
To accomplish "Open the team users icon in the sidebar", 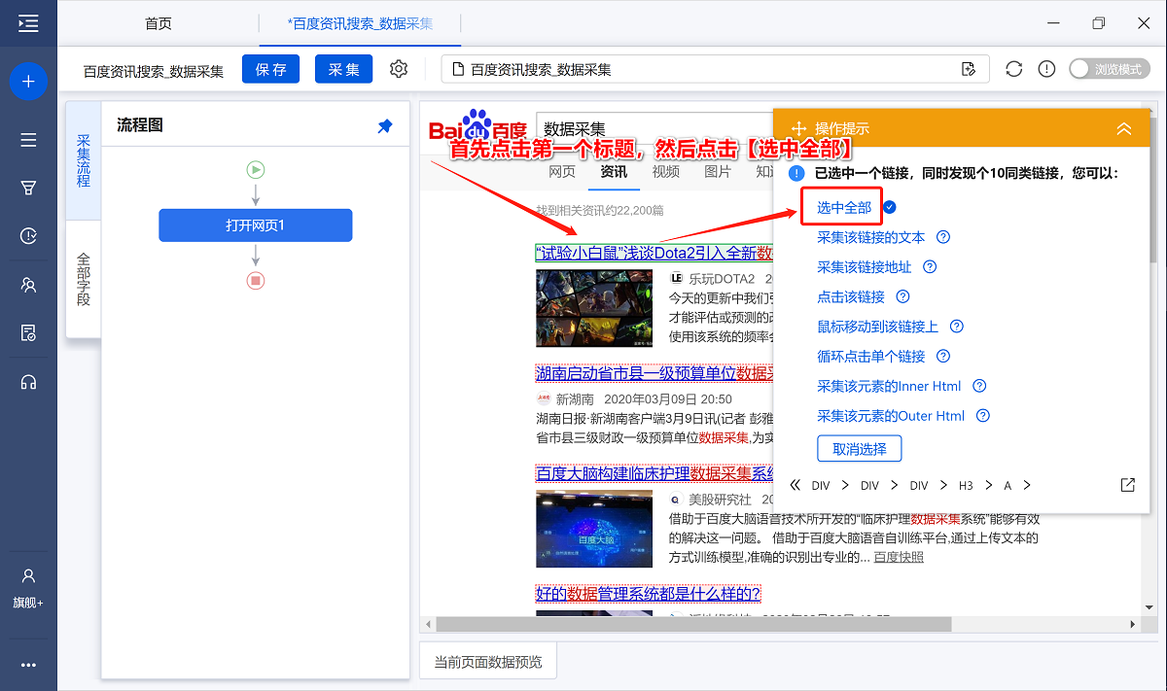I will tap(28, 285).
